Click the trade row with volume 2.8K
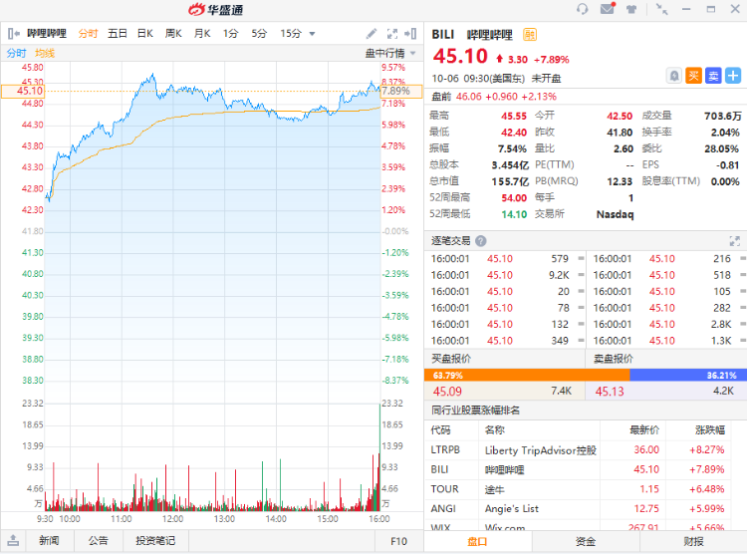 click(x=668, y=324)
